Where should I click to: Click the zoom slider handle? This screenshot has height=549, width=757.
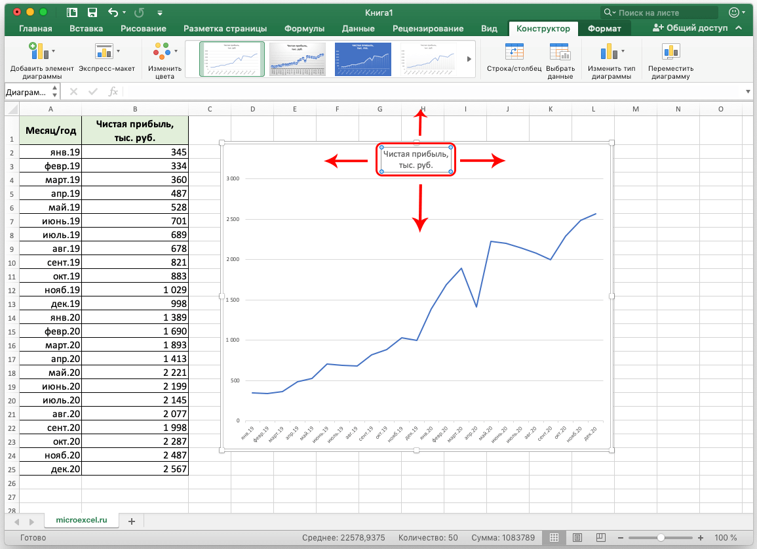click(661, 537)
